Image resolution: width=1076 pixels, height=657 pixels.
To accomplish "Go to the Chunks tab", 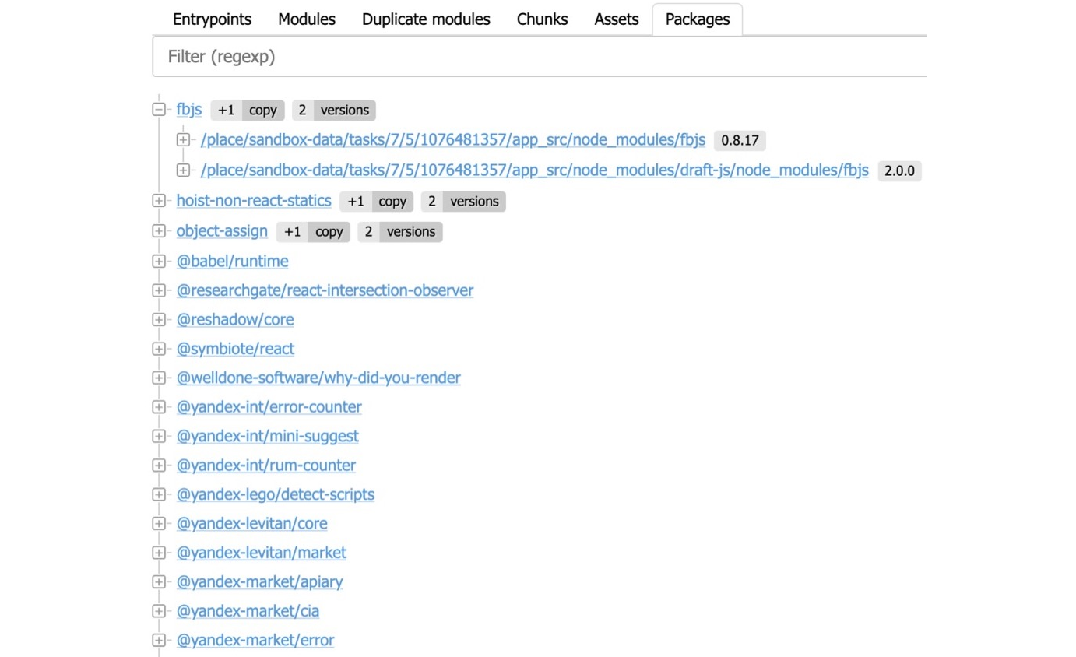I will click(542, 19).
